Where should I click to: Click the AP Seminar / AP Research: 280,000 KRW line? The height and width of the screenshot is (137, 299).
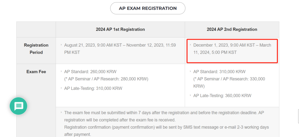tap(106, 79)
